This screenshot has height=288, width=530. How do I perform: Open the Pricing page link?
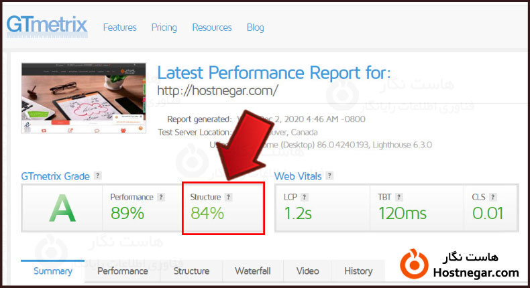(164, 27)
